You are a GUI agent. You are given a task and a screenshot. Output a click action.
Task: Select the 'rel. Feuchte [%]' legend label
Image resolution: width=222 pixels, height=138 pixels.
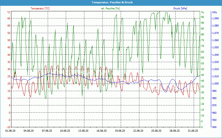[x=110, y=9]
